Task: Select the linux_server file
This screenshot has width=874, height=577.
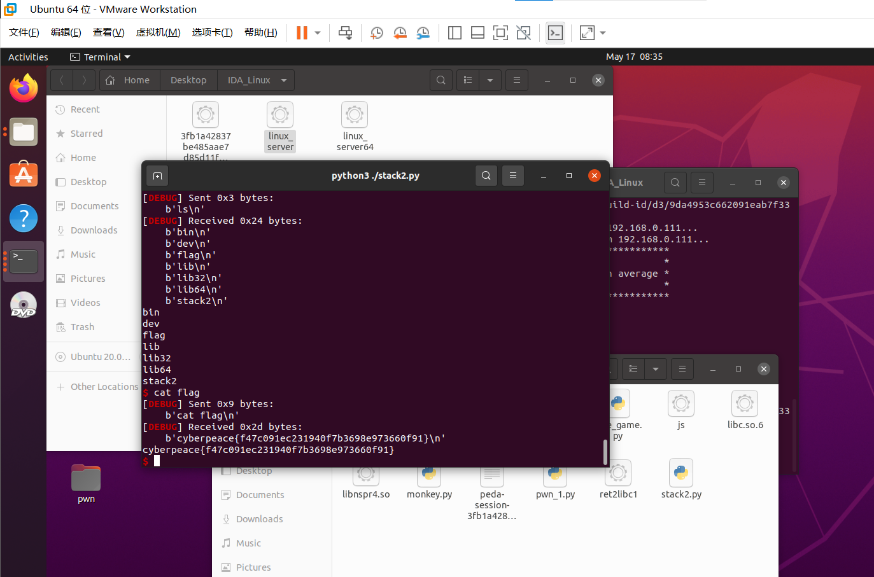Action: pyautogui.click(x=280, y=127)
